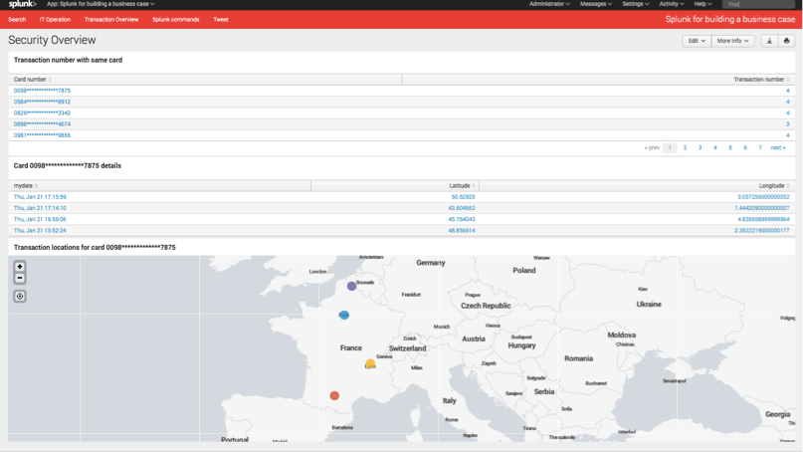Click transaction count 3 for card 0898
The image size is (803, 452).
(788, 124)
